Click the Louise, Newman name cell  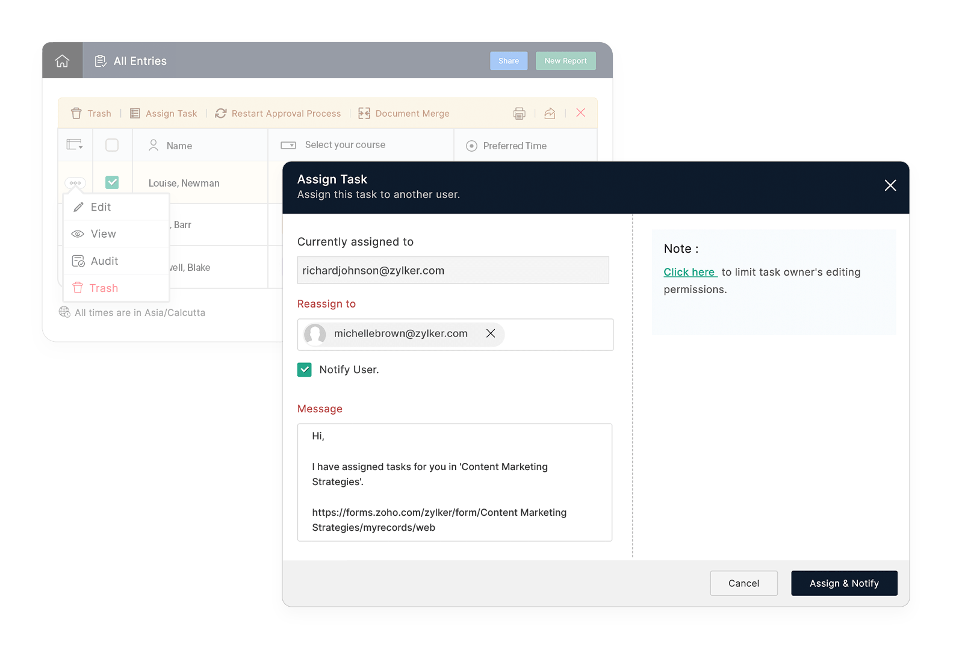[x=184, y=183]
